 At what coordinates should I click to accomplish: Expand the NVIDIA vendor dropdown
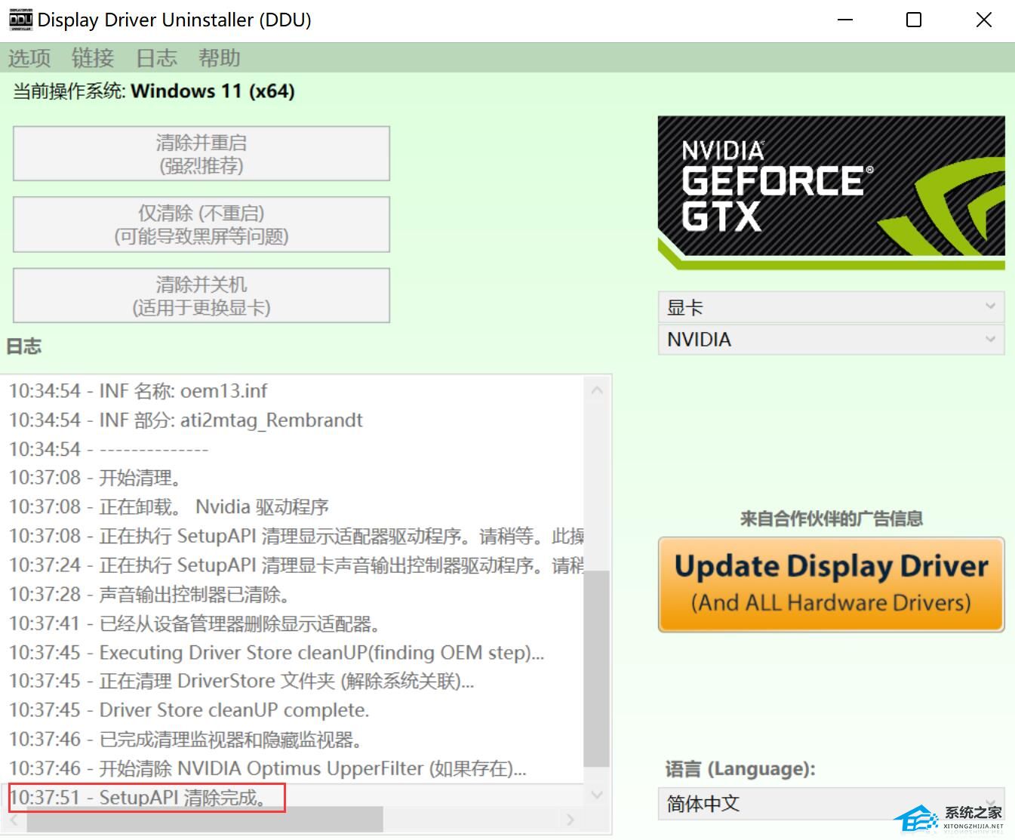click(831, 340)
